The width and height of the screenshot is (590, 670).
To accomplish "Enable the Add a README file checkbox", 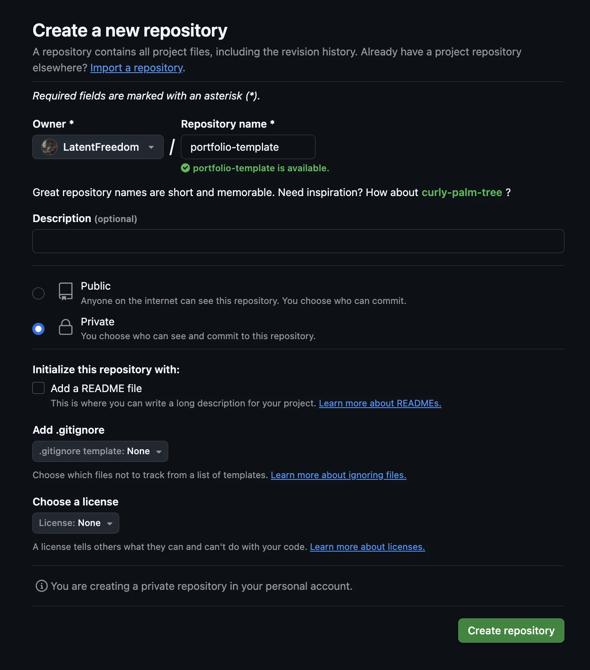I will pos(38,388).
